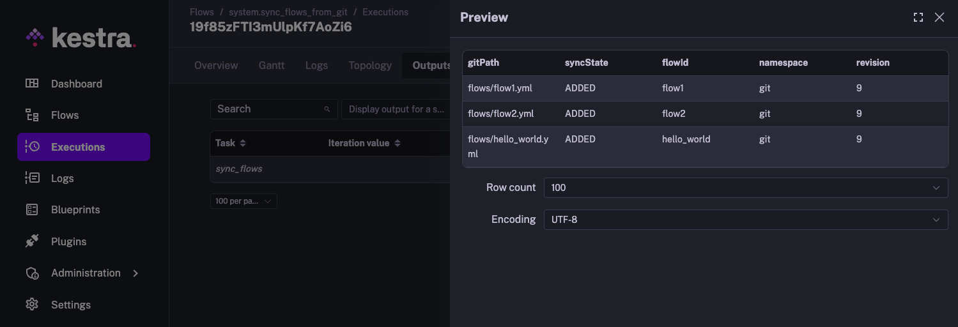Click the Settings gear icon in sidebar
The width and height of the screenshot is (958, 327).
coord(32,305)
